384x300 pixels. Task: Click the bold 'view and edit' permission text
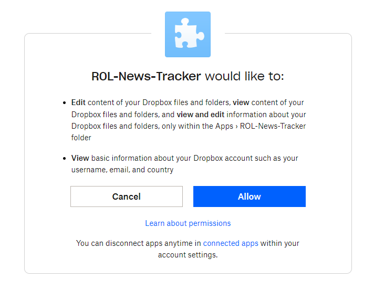click(x=201, y=115)
